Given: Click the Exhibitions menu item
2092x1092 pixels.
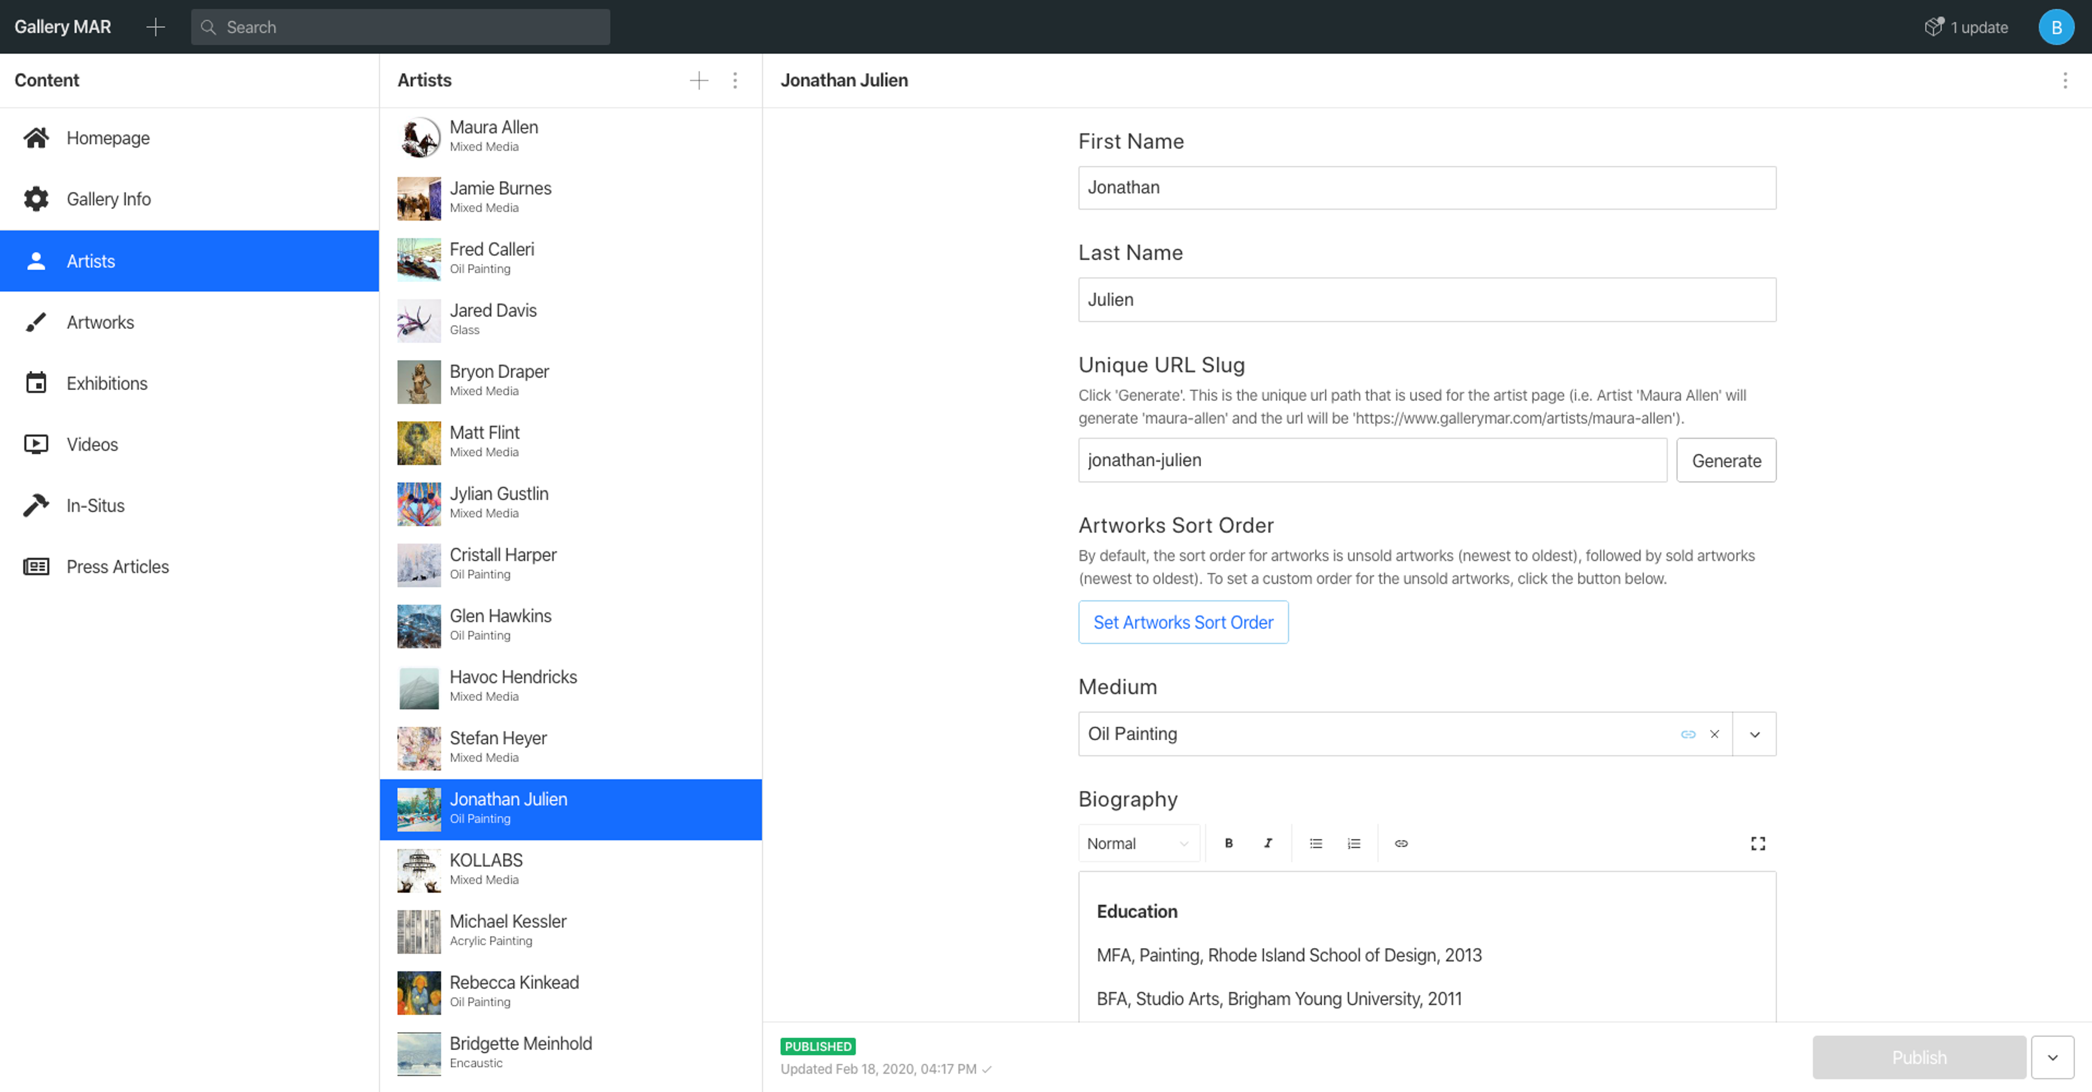Looking at the screenshot, I should click(107, 383).
